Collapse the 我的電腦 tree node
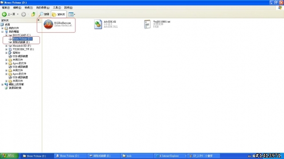This screenshot has height=159, width=284. point(2,31)
